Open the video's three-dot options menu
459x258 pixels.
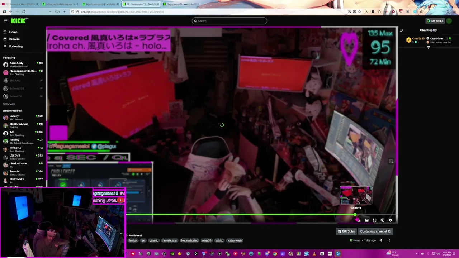389,240
